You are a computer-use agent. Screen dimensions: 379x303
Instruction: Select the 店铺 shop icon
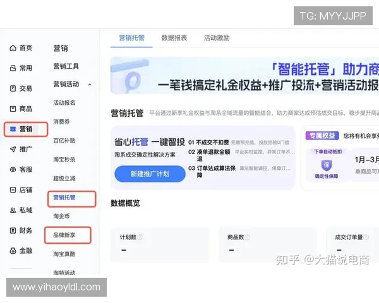(x=13, y=190)
